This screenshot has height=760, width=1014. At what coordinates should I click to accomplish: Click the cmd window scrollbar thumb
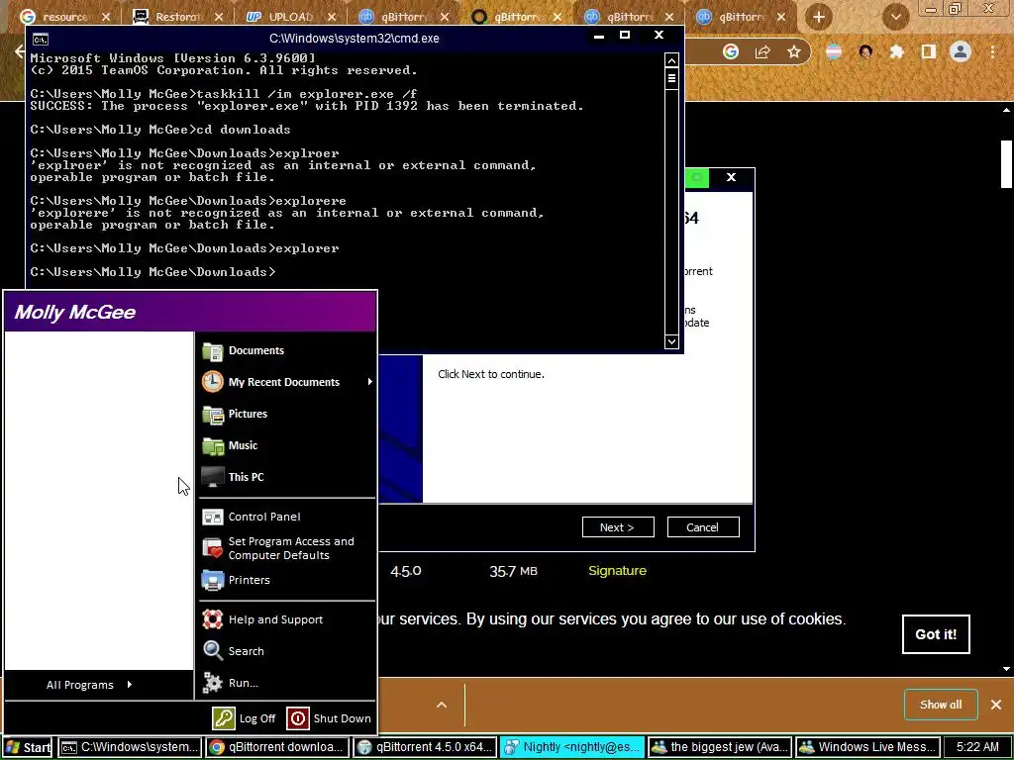(671, 79)
